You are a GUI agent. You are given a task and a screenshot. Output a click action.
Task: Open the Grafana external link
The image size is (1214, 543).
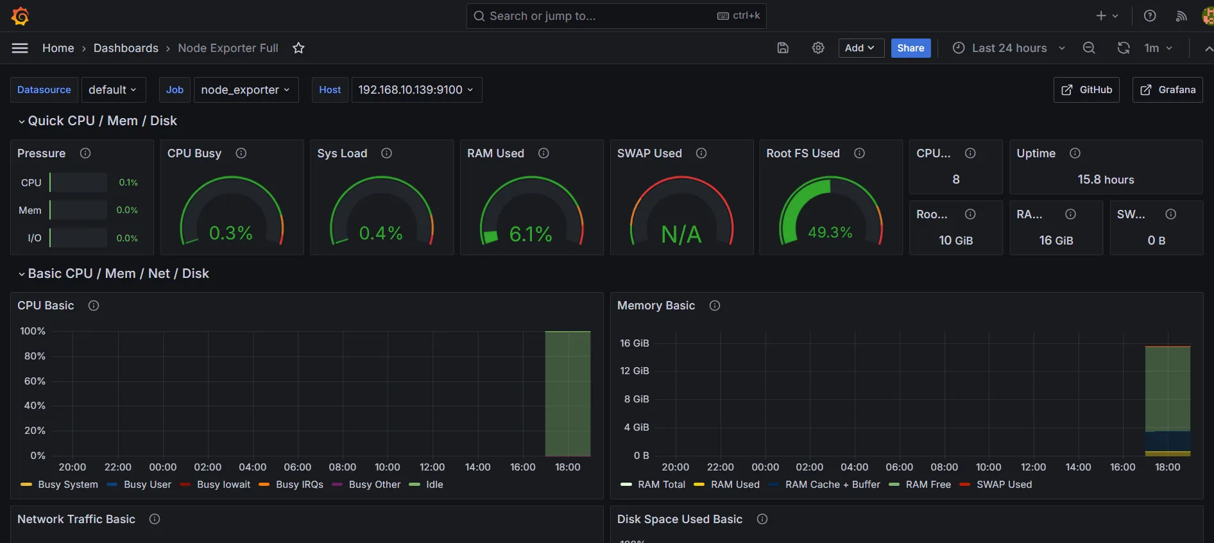click(x=1167, y=90)
